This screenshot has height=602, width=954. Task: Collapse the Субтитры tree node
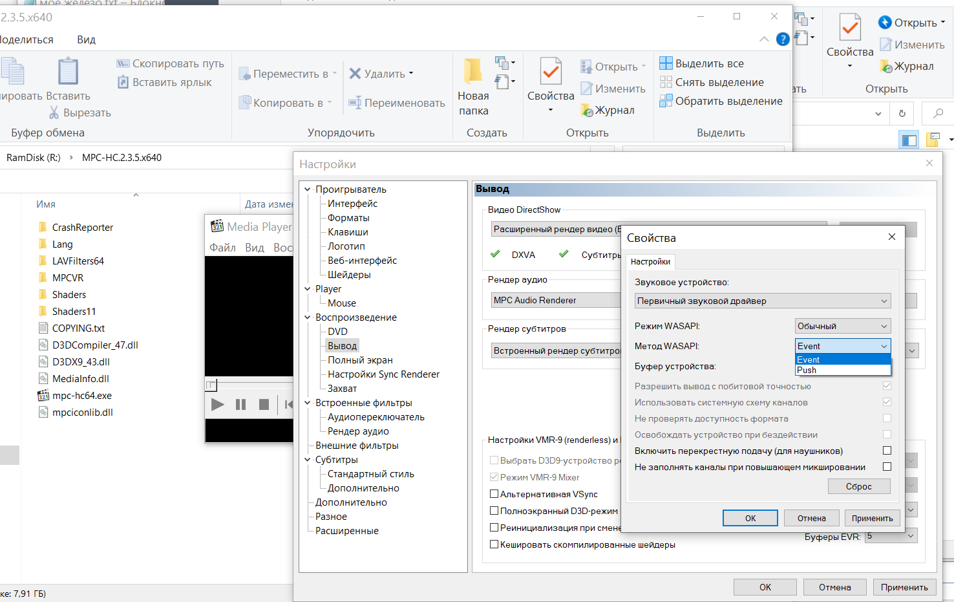(308, 460)
